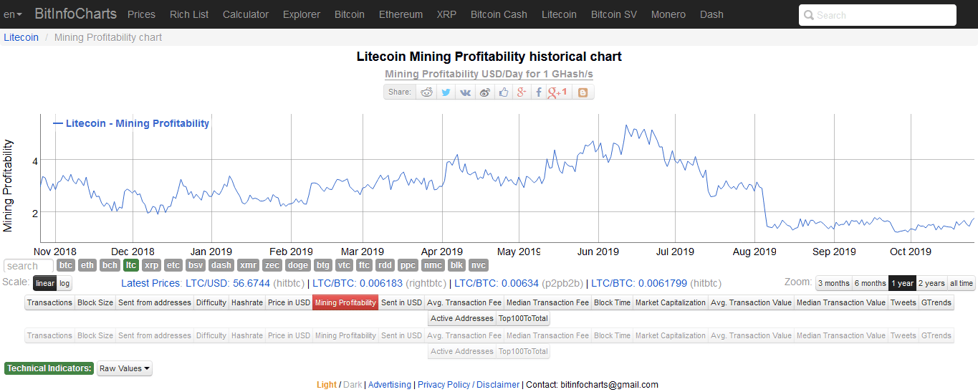Switch scale to linear
This screenshot has width=978, height=392.
[x=45, y=283]
